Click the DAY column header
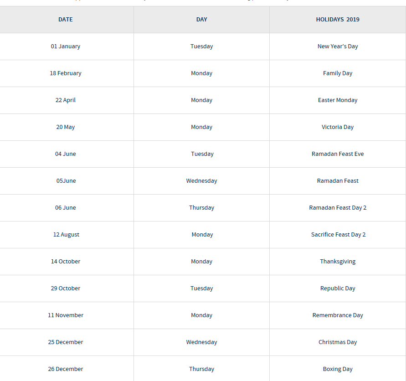This screenshot has width=406, height=381. click(x=202, y=20)
